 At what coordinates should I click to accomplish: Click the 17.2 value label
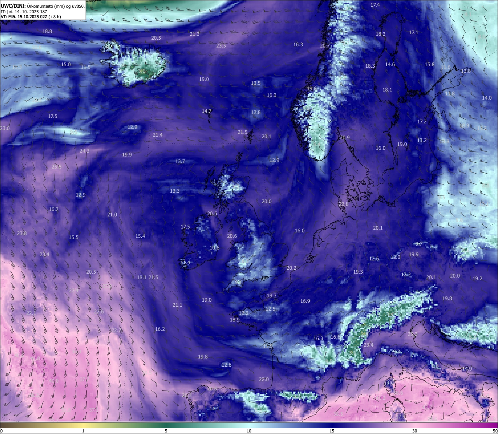click(422, 121)
